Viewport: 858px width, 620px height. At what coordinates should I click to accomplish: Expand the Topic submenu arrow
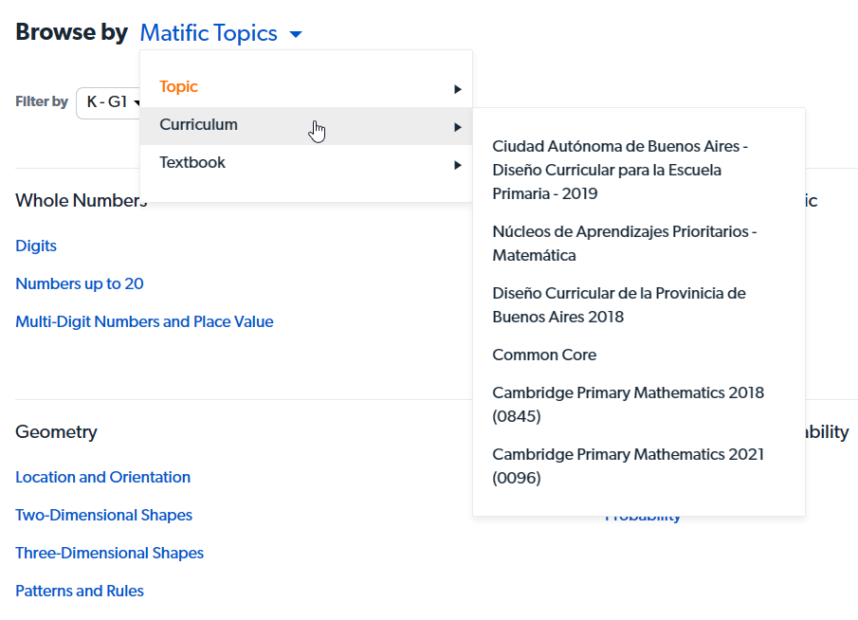point(458,89)
